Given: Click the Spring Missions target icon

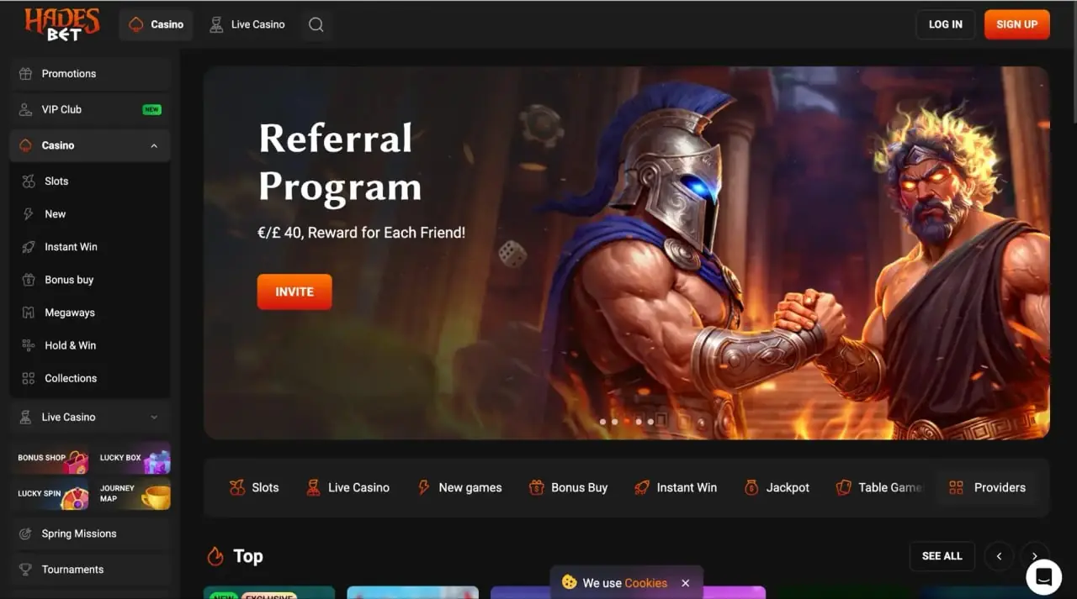Looking at the screenshot, I should click(x=25, y=533).
